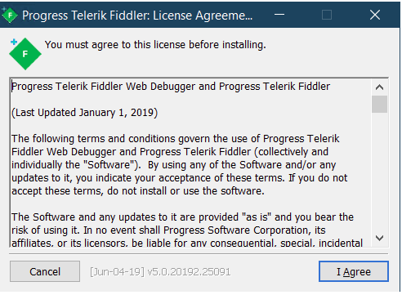The height and width of the screenshot is (295, 402).
Task: Click the empty scrollbar track below the thumb
Action: click(379, 172)
